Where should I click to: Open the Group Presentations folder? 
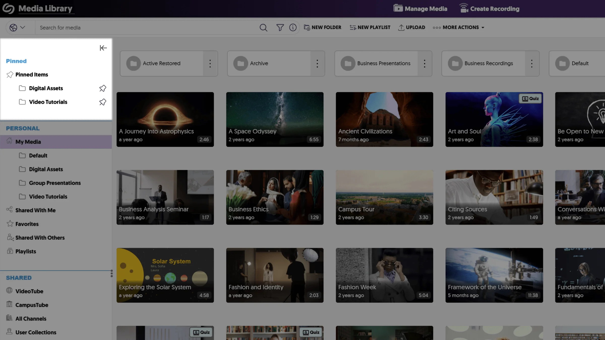click(55, 183)
